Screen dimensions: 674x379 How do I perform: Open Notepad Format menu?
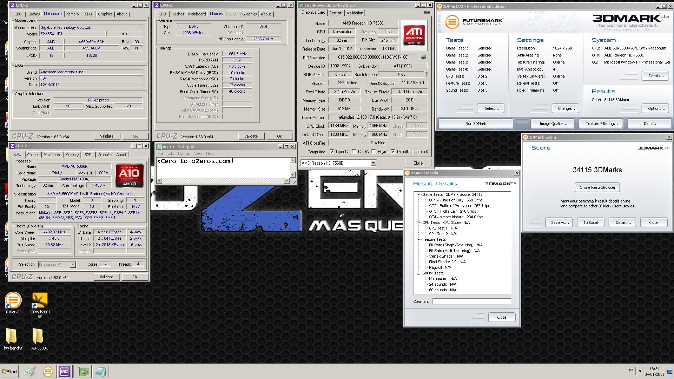184,153
